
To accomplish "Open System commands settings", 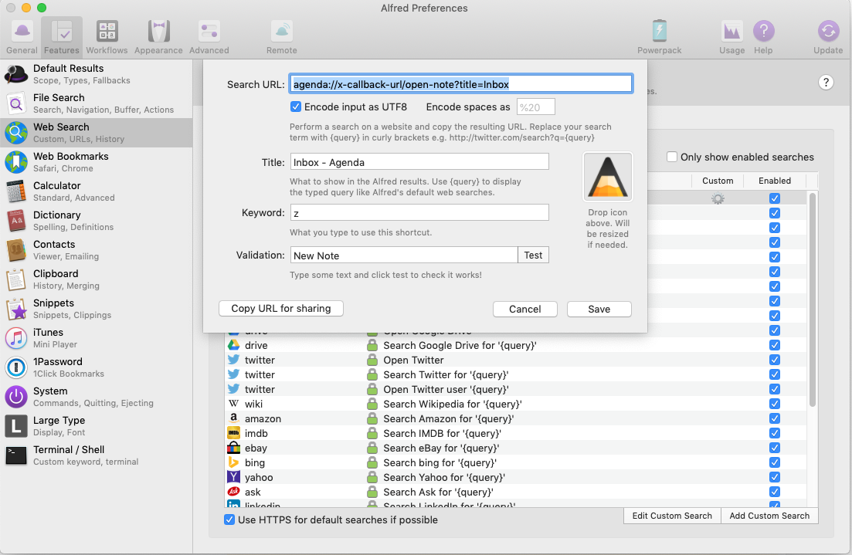I will pos(97,397).
